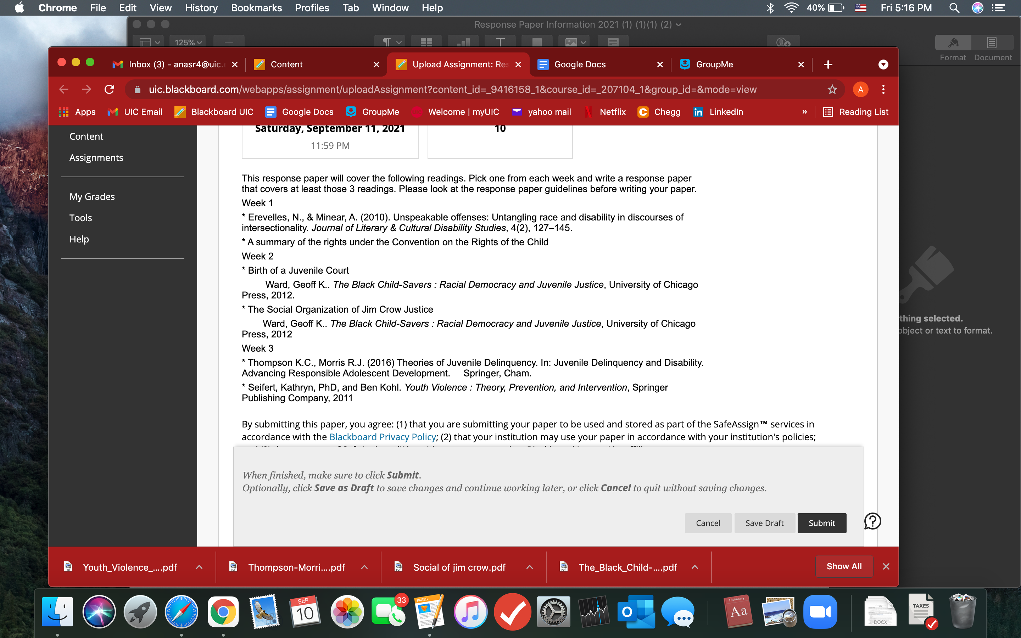This screenshot has width=1021, height=638.
Task: Launch Zoom from the dock
Action: point(820,611)
